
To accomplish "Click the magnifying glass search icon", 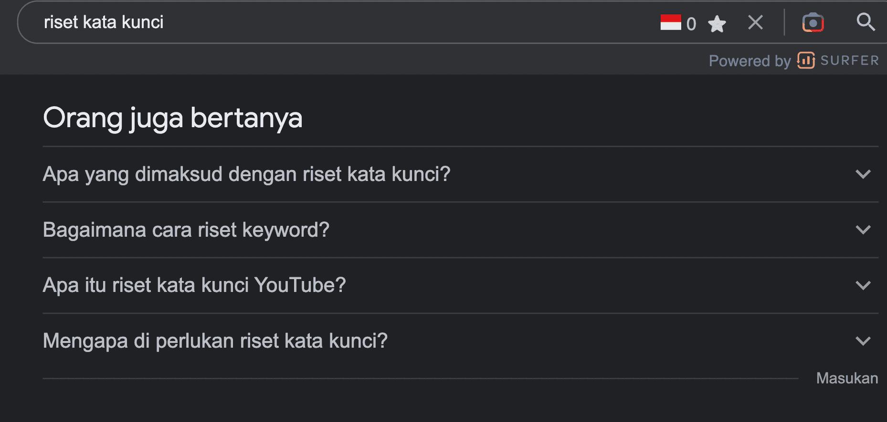I will (x=865, y=22).
